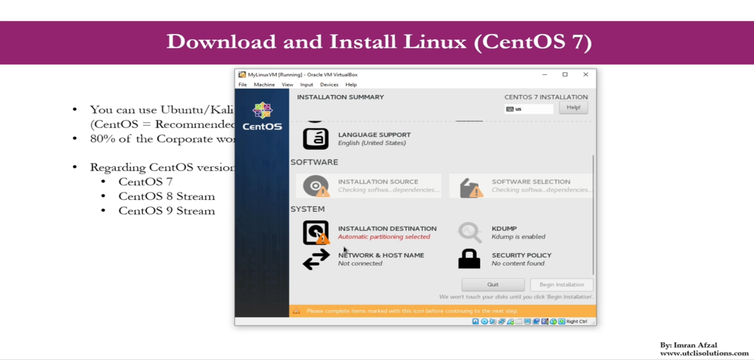Minimize the VirtualBox window
Viewport: 754px width, 360px height.
[545, 74]
